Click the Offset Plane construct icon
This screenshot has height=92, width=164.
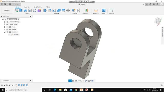pos(86,10)
